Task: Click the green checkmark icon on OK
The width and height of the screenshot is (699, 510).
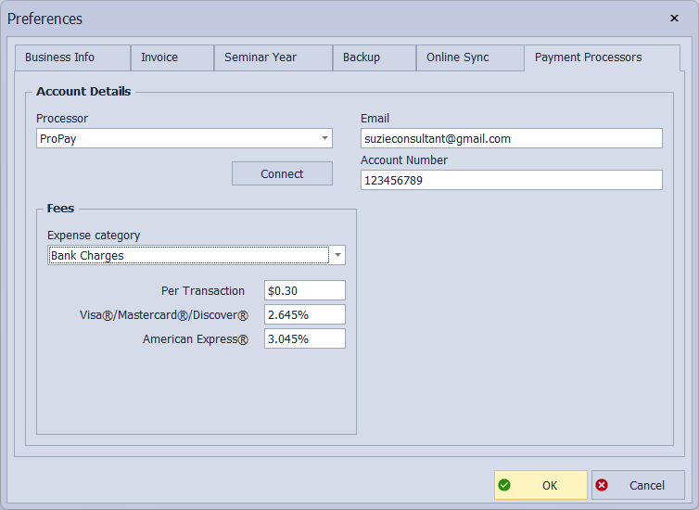Action: (x=504, y=485)
